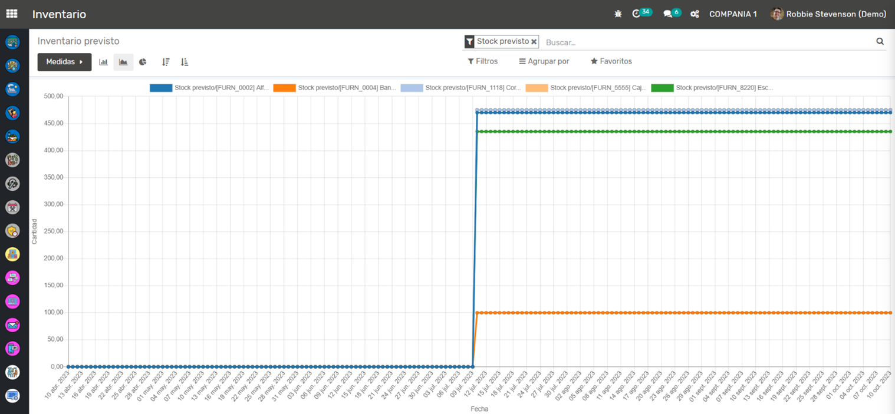
Task: Open chat messages with 6 badge
Action: (x=668, y=14)
